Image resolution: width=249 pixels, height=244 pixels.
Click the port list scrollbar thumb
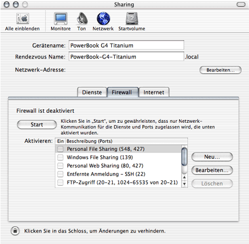pos(184,156)
